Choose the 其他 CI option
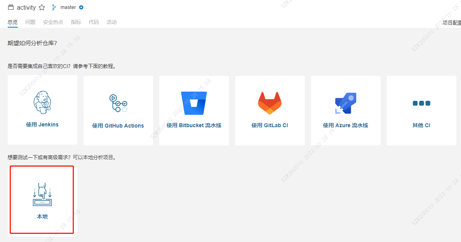 [421, 125]
